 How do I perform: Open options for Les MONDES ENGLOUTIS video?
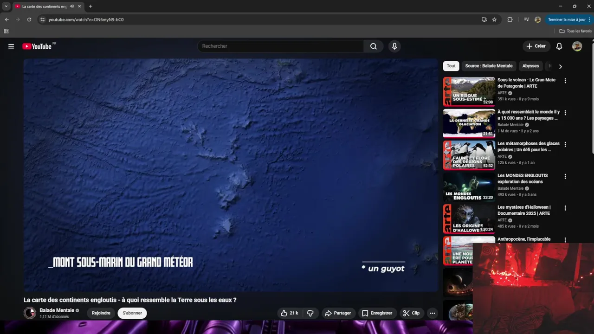tap(565, 176)
